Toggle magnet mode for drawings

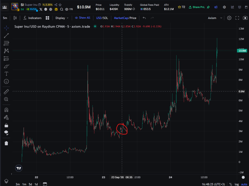click(x=6, y=110)
